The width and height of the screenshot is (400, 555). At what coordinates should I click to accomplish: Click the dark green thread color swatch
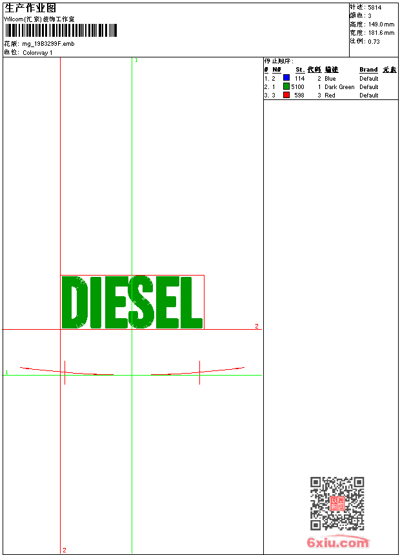pyautogui.click(x=286, y=86)
